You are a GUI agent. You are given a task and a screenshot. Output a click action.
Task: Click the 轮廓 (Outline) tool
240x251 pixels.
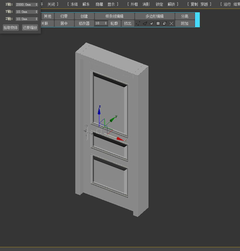[114, 23]
